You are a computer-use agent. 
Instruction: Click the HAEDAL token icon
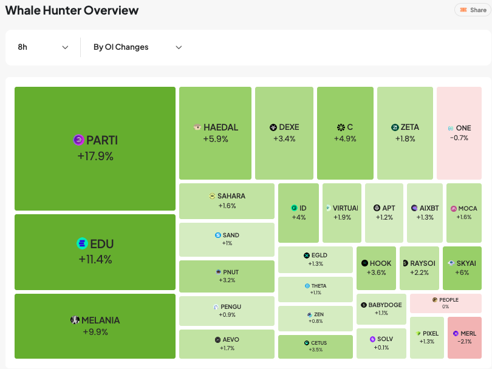pyautogui.click(x=197, y=127)
